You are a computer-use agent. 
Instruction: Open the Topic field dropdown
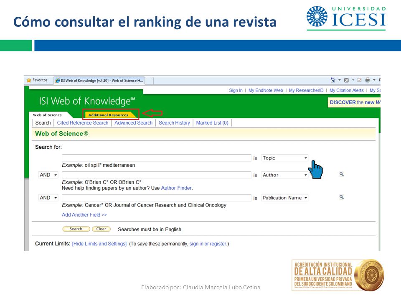[x=284, y=158]
